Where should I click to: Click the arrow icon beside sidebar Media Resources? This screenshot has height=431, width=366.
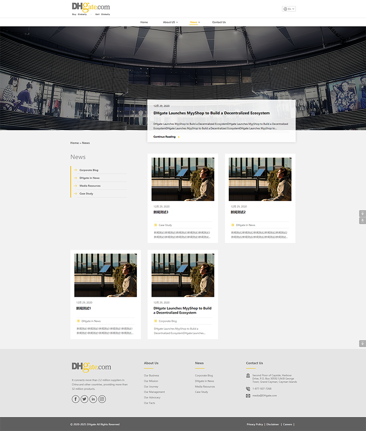75,186
